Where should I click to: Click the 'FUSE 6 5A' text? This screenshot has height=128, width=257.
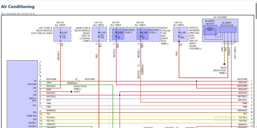click(x=145, y=35)
